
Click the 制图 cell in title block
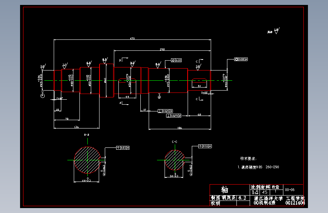click(215, 198)
